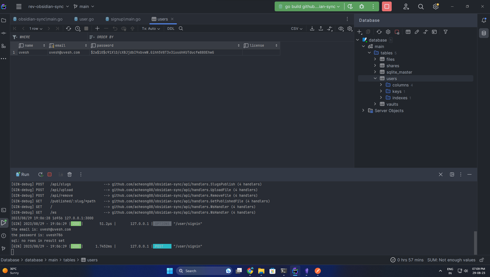490x277 pixels.
Task: Open the query console pencil icon
Action: [x=417, y=32]
